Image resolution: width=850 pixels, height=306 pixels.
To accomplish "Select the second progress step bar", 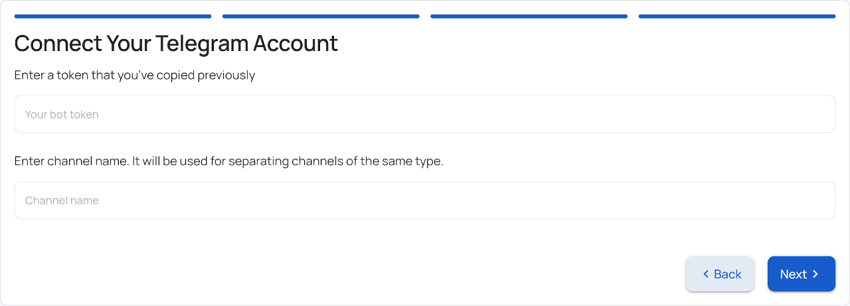I will pyautogui.click(x=321, y=16).
